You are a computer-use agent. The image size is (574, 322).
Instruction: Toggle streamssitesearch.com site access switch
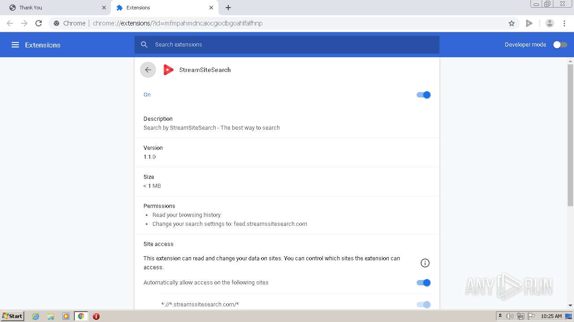pos(423,305)
